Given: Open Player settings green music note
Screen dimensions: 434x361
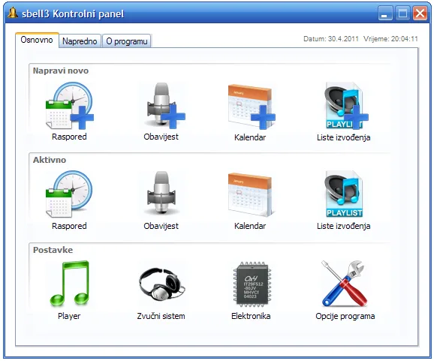Looking at the screenshot, I should [70, 284].
